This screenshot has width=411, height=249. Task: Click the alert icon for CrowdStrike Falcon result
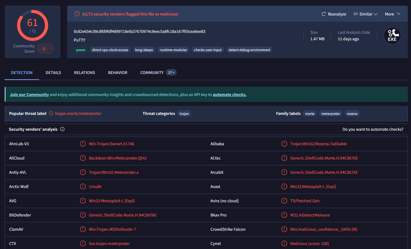(x=284, y=229)
